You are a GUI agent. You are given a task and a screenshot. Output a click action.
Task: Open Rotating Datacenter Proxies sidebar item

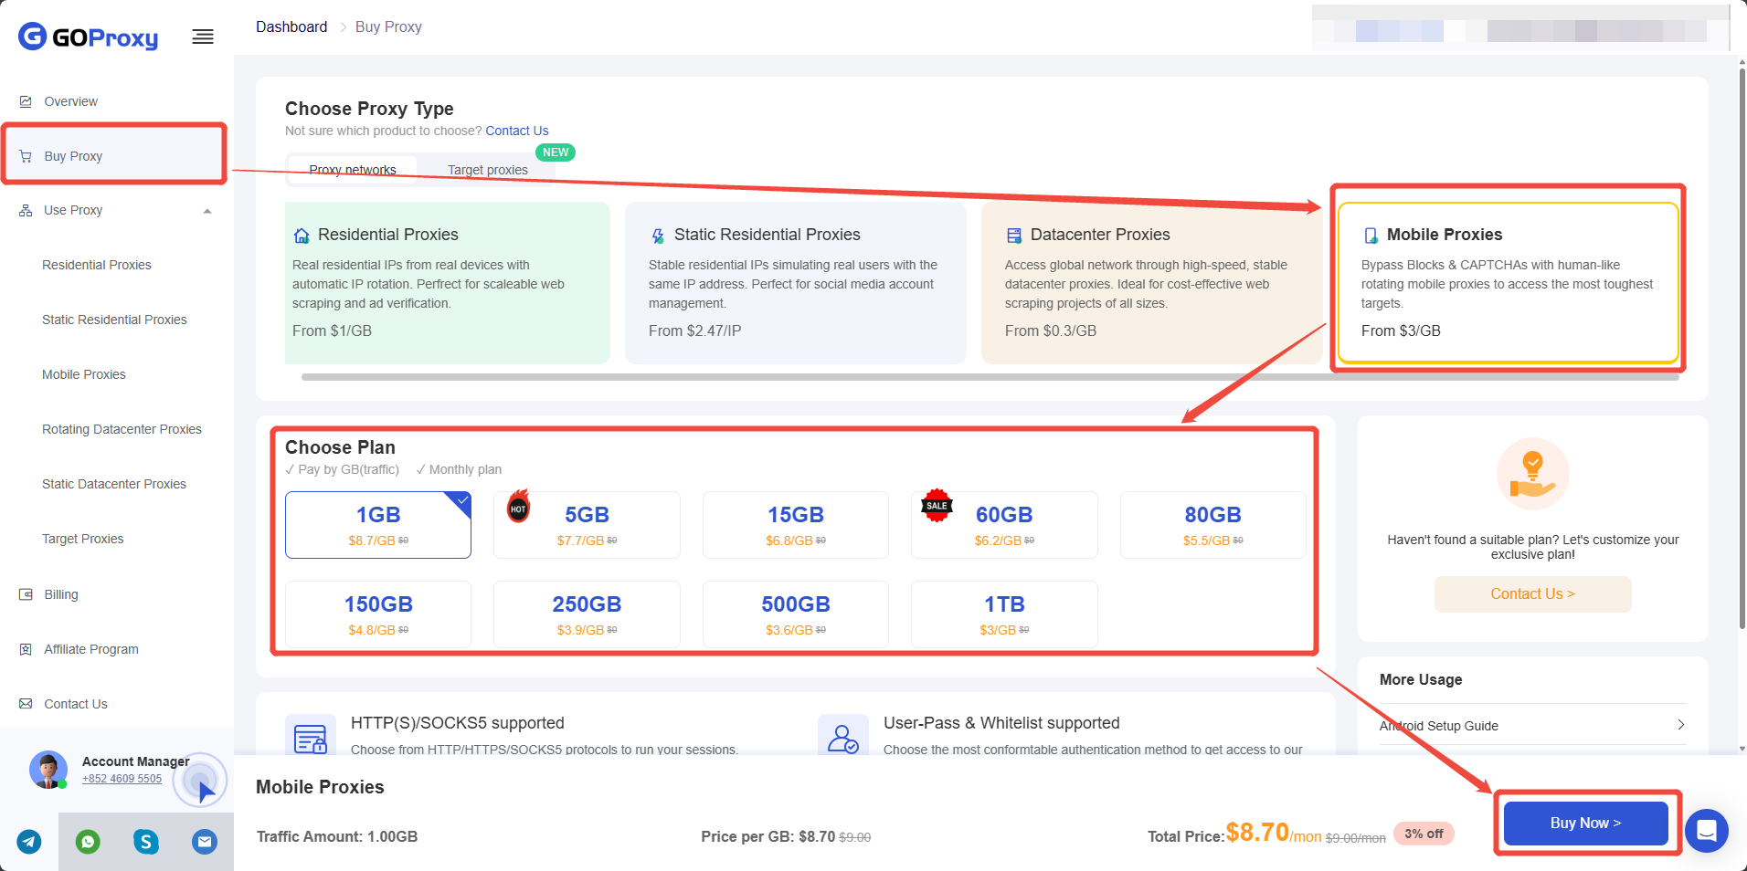click(122, 429)
